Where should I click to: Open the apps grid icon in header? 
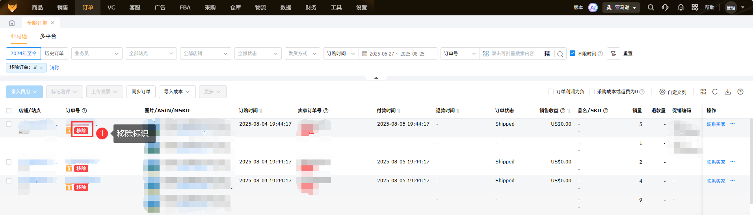coord(695,7)
